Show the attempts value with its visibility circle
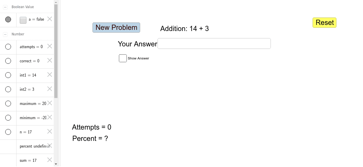The width and height of the screenshot is (363, 167). tap(8, 46)
